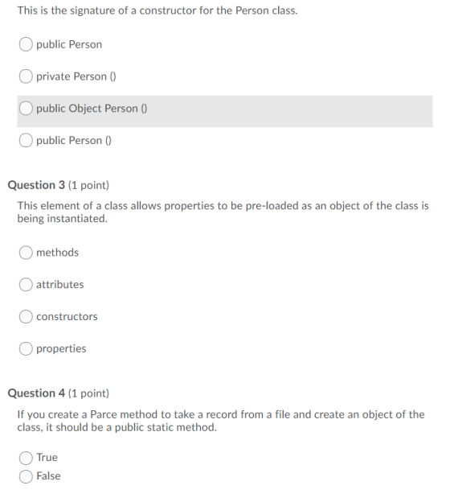
Task: Click the 'attributes' answer label text
Action: (59, 284)
